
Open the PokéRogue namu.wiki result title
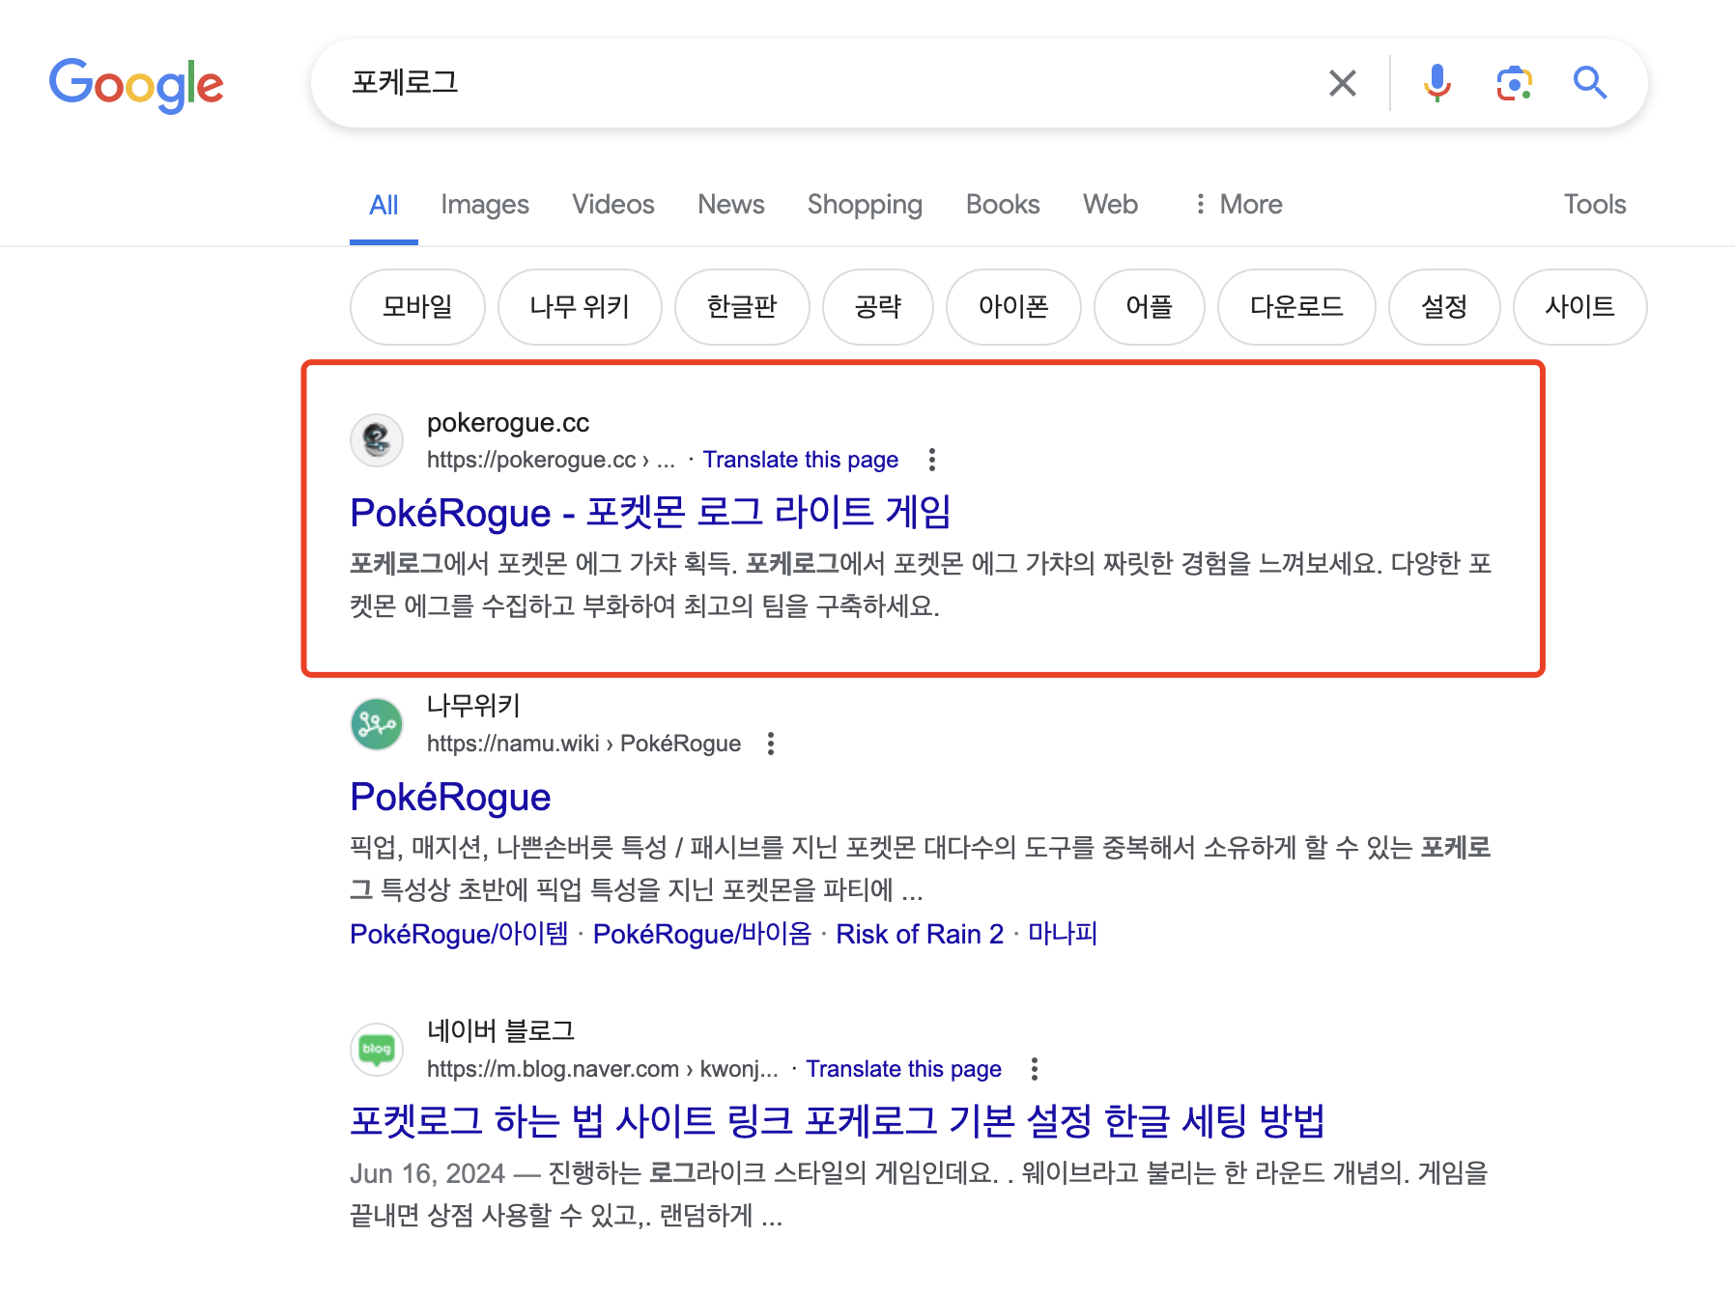pyautogui.click(x=450, y=798)
